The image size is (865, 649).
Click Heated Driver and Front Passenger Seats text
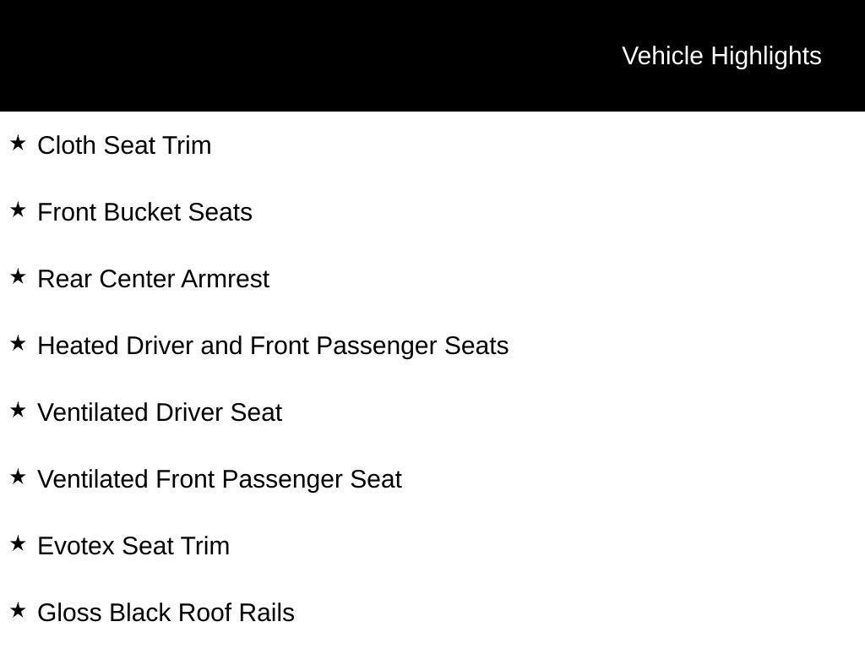(x=273, y=346)
